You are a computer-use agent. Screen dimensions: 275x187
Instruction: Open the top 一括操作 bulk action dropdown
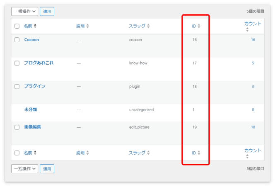pyautogui.click(x=24, y=12)
